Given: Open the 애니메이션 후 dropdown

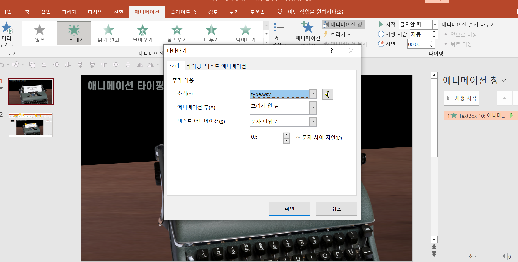Looking at the screenshot, I should pos(313,108).
